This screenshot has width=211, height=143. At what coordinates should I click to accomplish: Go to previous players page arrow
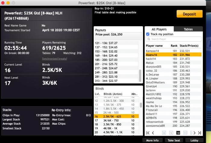coord(153,133)
